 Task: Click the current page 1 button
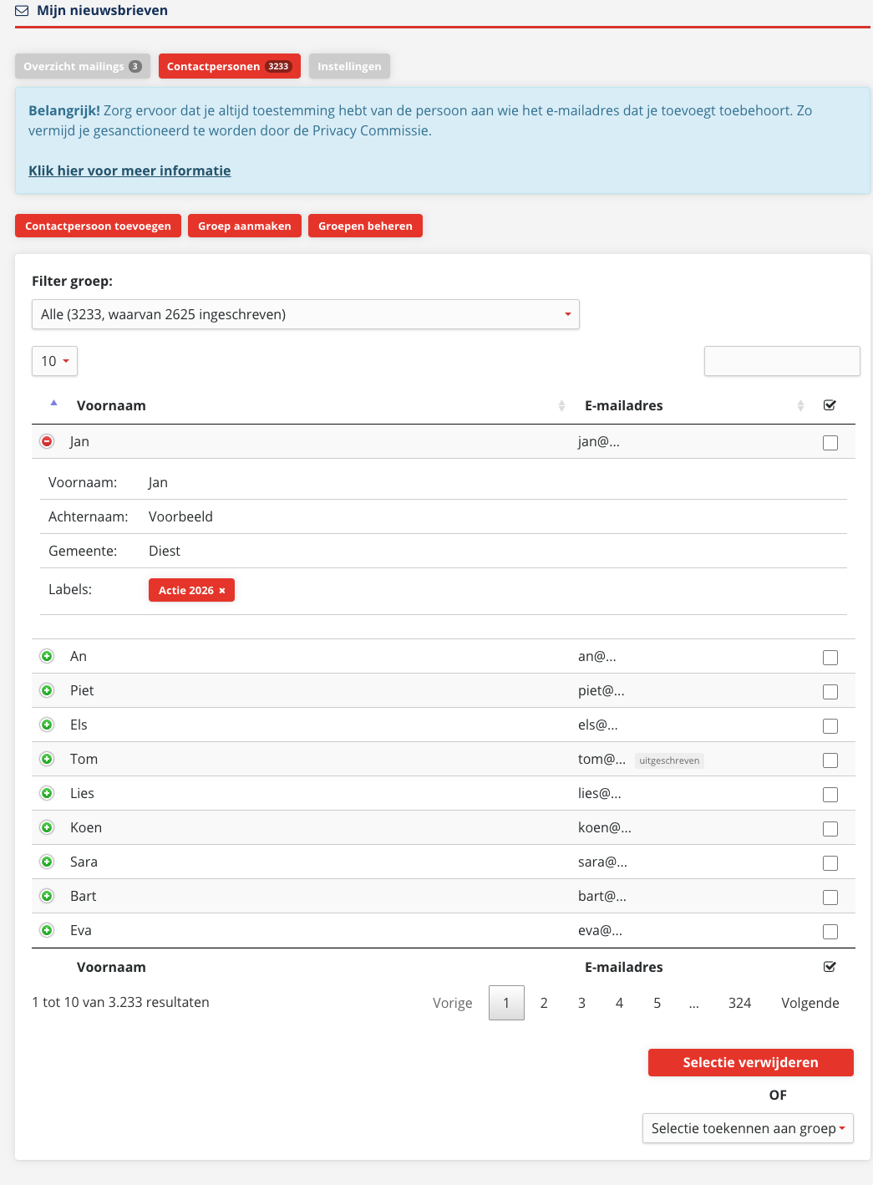tap(506, 1003)
